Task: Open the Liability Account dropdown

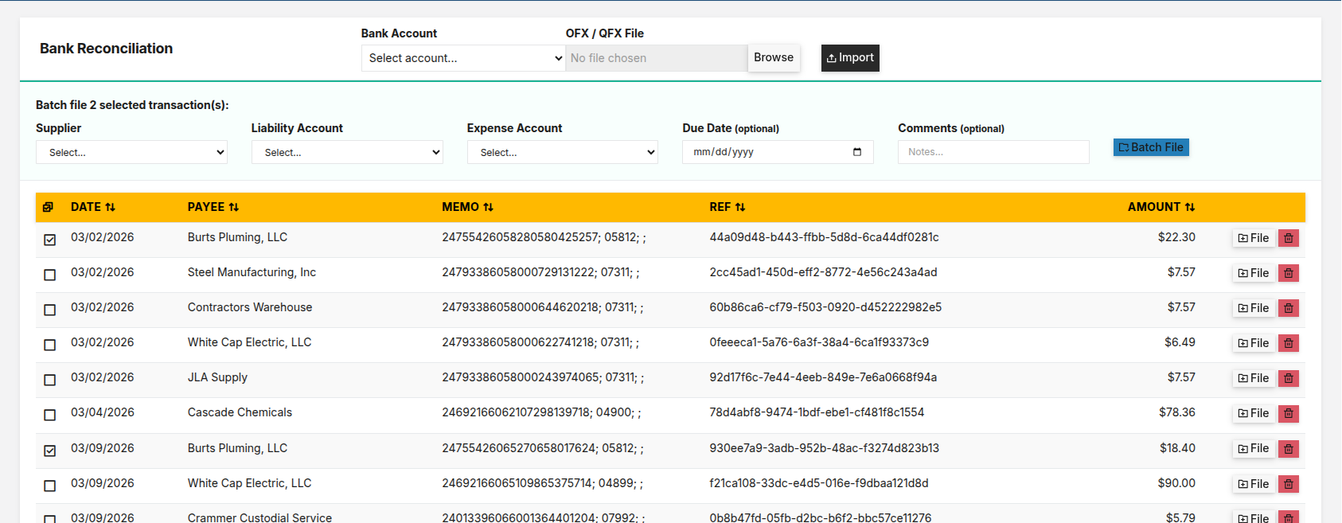Action: [x=347, y=152]
